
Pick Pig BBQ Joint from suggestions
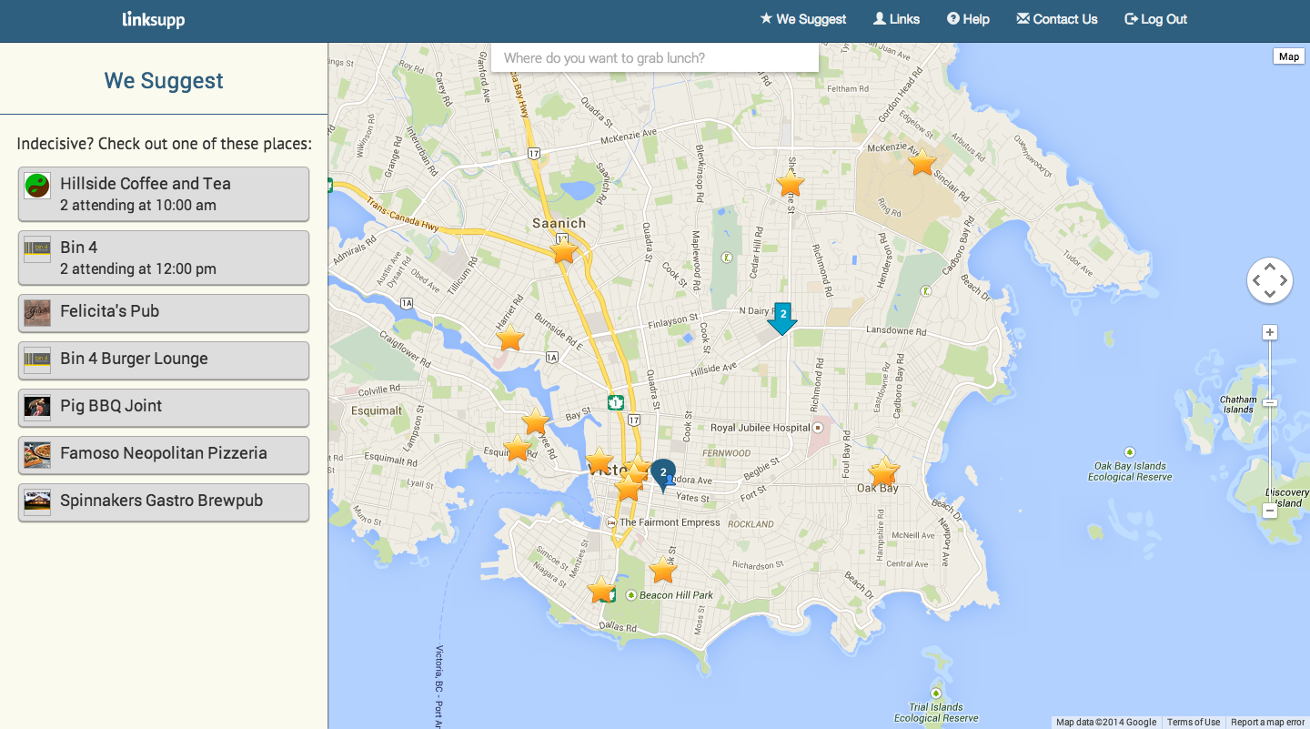click(x=164, y=408)
